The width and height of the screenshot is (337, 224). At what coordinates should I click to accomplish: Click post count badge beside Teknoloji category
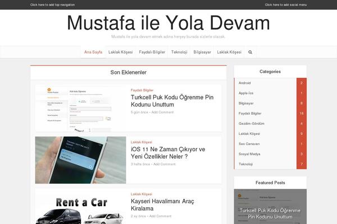[x=302, y=164]
